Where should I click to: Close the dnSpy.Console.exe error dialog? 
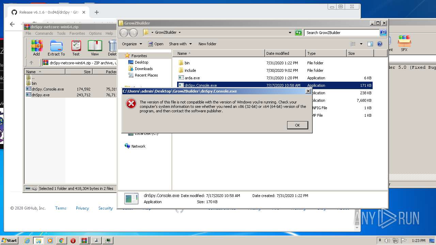pos(308,91)
